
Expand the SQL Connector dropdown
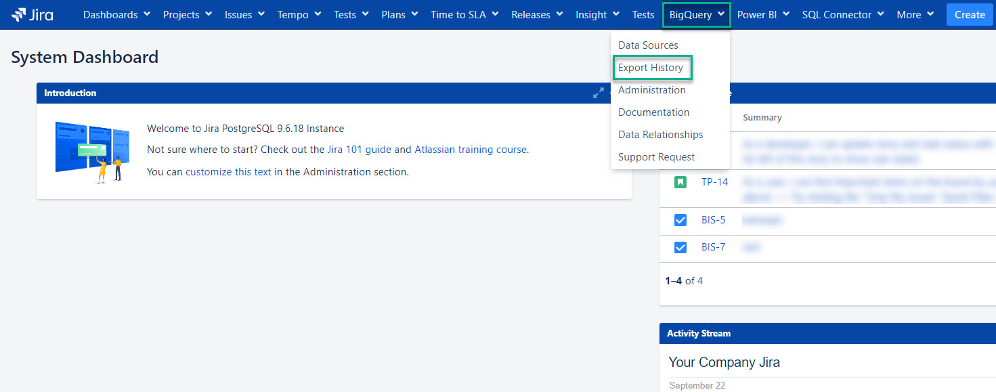[843, 15]
